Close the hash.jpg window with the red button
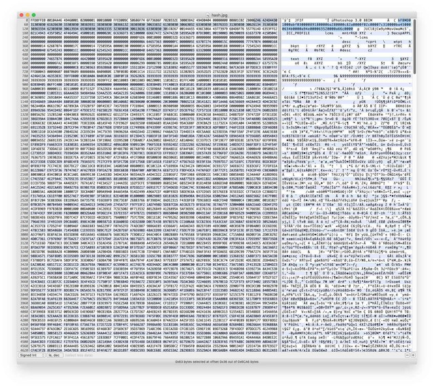Viewport: 434px width, 387px height. pyautogui.click(x=22, y=15)
